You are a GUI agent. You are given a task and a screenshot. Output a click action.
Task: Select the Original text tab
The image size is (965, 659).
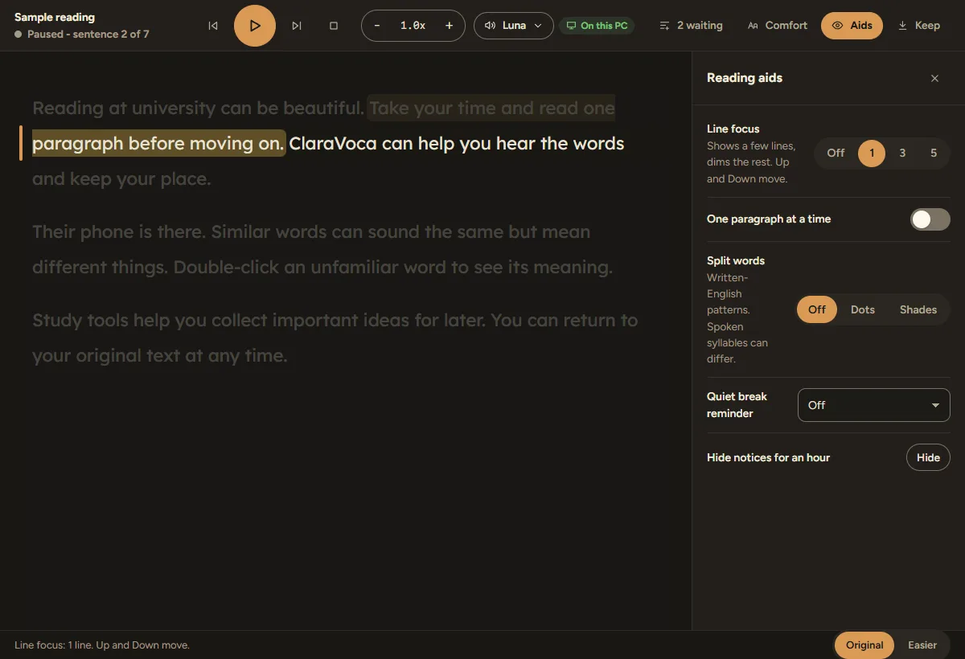coord(864,645)
